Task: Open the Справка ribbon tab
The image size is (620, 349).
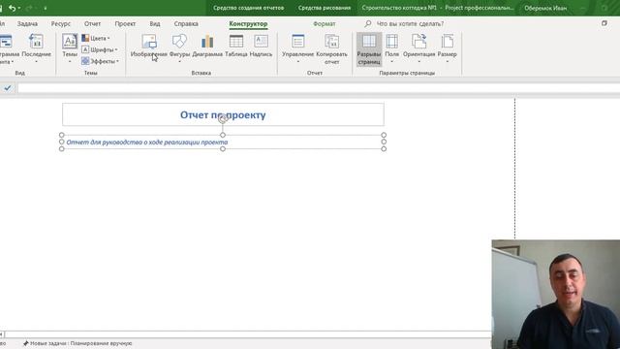Action: click(x=186, y=23)
